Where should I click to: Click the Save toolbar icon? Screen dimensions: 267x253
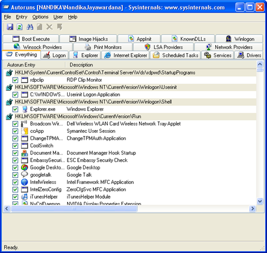(x=10, y=27)
